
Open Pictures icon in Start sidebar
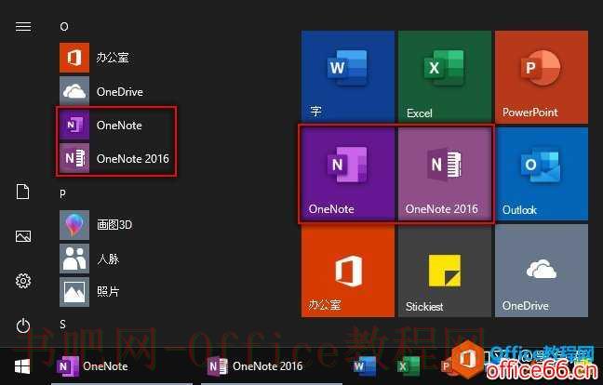23,236
